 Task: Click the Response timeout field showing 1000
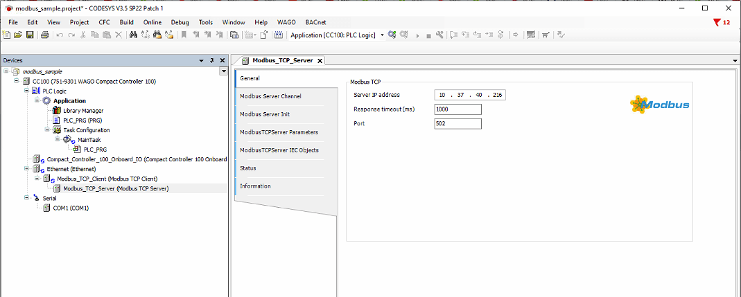(458, 109)
